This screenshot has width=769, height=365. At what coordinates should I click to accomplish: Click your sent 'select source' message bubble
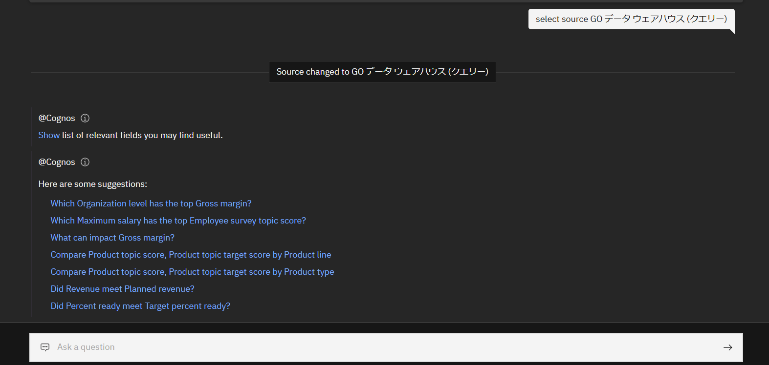pos(631,19)
